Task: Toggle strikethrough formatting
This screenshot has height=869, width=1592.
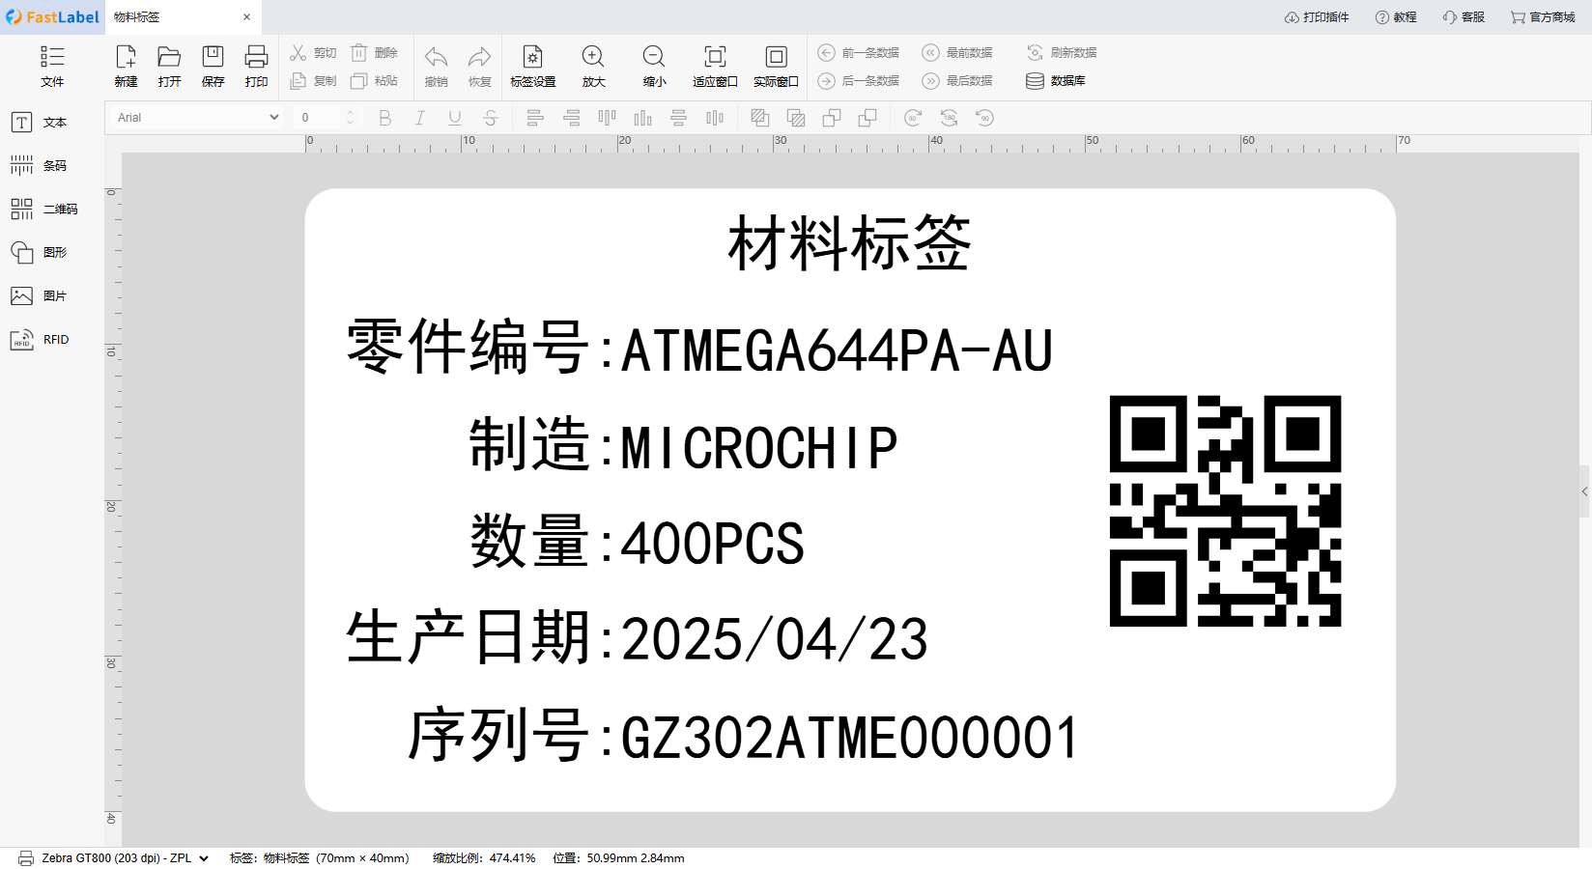Action: (490, 118)
